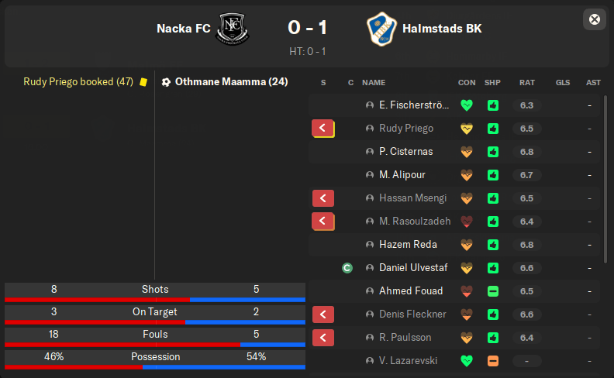Click the Halmstads BK club badge
The width and height of the screenshot is (614, 378).
(x=381, y=29)
